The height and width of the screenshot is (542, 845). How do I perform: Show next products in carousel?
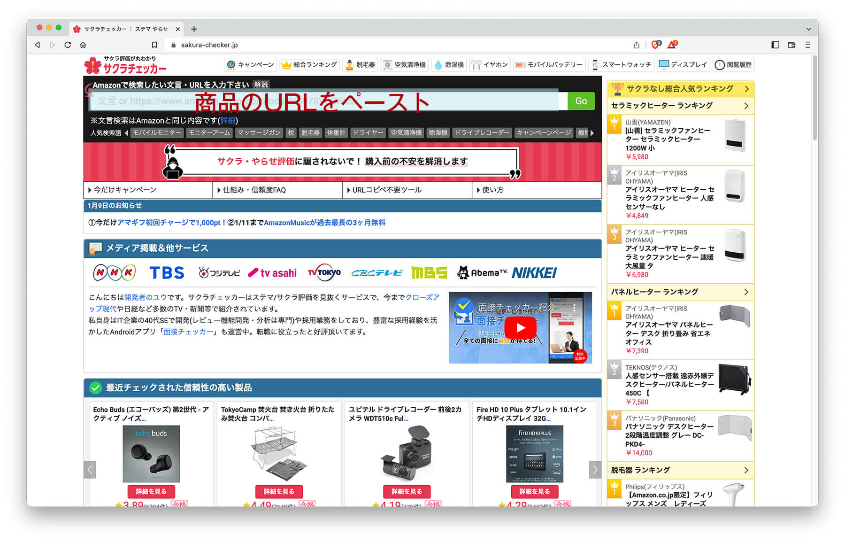pos(595,469)
